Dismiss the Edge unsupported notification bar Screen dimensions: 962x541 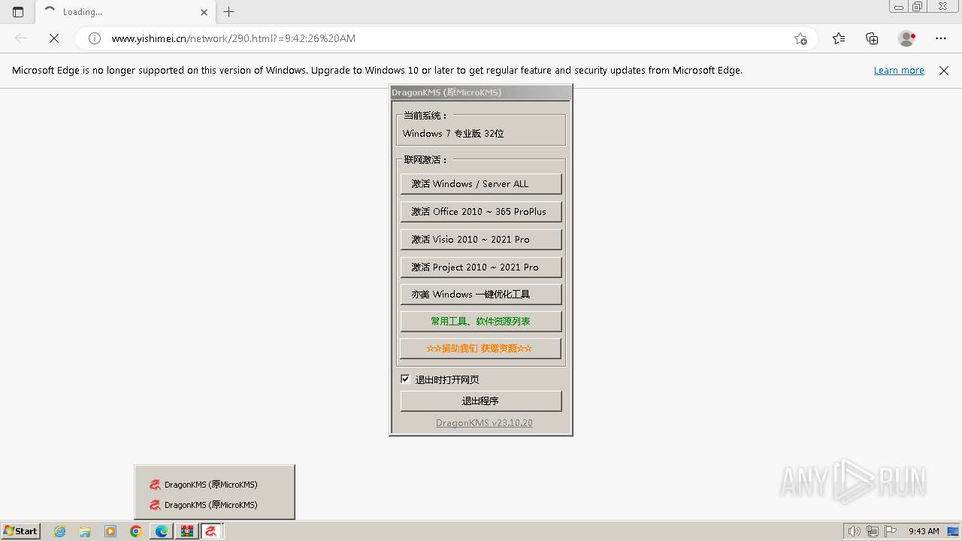click(944, 71)
